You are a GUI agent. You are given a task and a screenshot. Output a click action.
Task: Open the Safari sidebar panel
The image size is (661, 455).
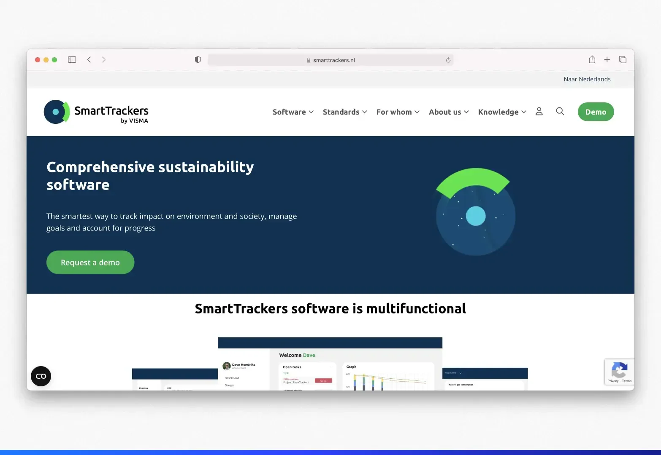click(72, 60)
